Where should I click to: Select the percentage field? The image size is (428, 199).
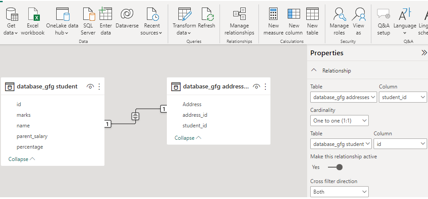[30, 147]
